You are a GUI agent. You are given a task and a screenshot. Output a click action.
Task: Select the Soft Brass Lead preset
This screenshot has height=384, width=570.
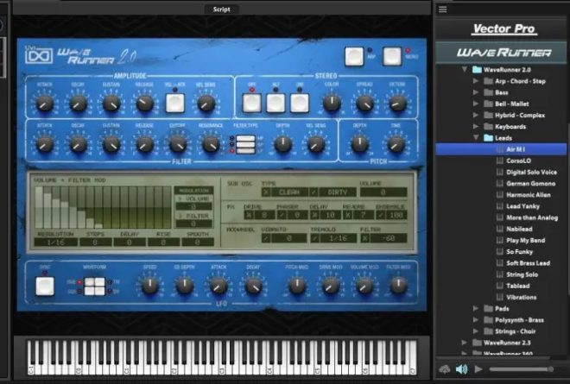click(x=528, y=263)
